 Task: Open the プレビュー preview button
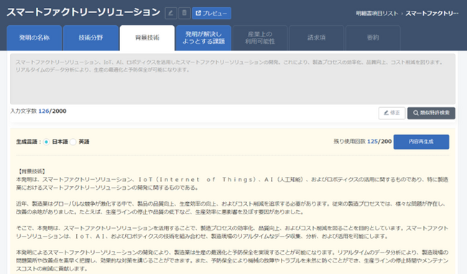211,13
